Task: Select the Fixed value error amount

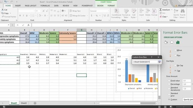Action: (x=169, y=81)
